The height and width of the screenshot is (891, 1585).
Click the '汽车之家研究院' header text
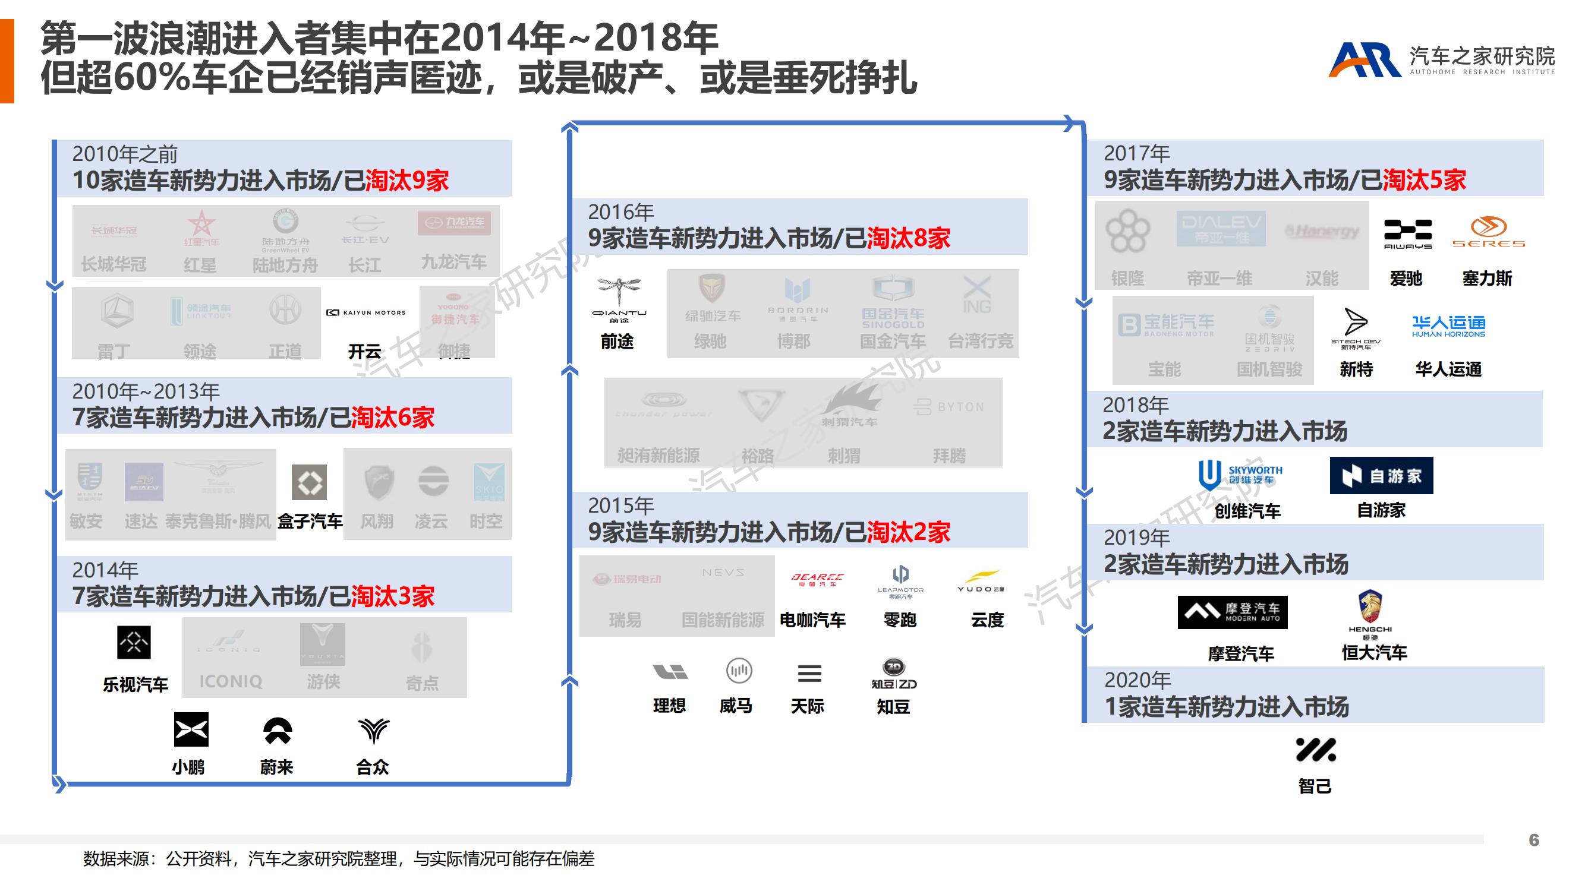[x=1482, y=56]
